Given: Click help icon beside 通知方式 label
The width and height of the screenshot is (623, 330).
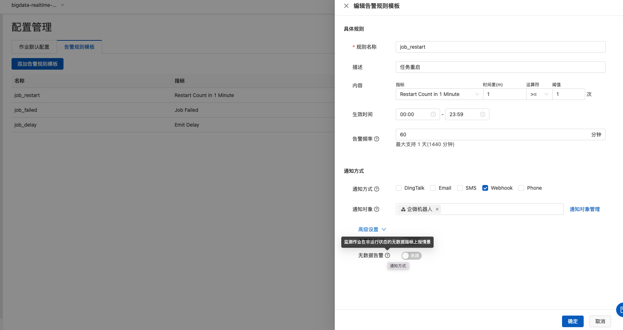Looking at the screenshot, I should [x=377, y=189].
